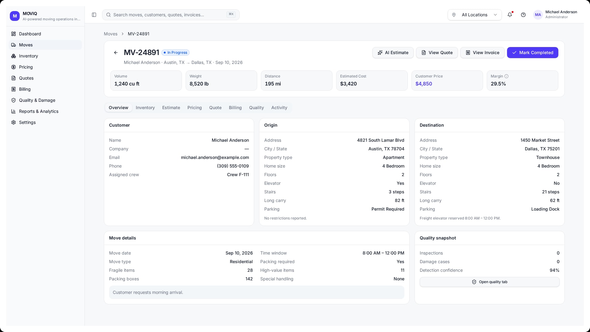The height and width of the screenshot is (332, 590).
Task: Click Open quality tab button
Action: pyautogui.click(x=490, y=282)
